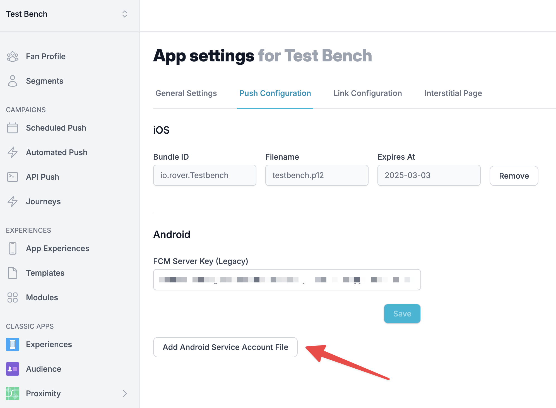Image resolution: width=556 pixels, height=408 pixels.
Task: Click the App Experiences mobile icon
Action: pyautogui.click(x=13, y=248)
